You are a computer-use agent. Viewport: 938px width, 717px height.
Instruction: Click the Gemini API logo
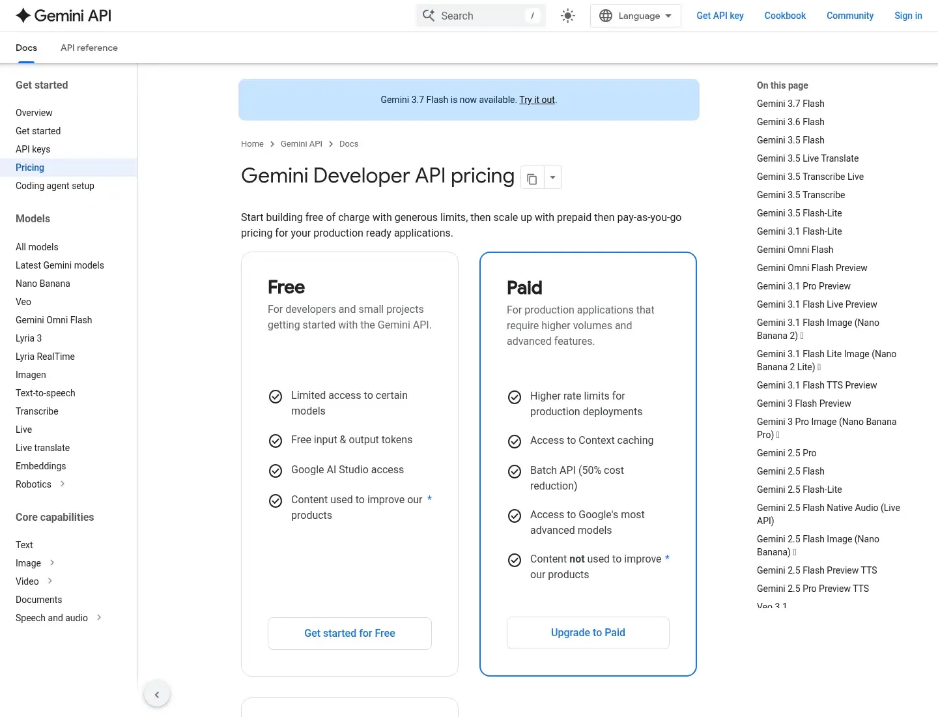pyautogui.click(x=63, y=16)
